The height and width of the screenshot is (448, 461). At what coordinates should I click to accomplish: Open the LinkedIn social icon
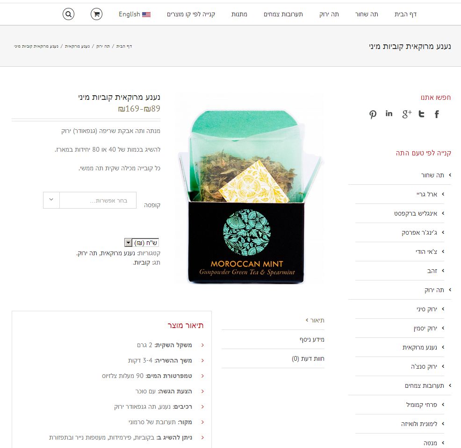[389, 113]
